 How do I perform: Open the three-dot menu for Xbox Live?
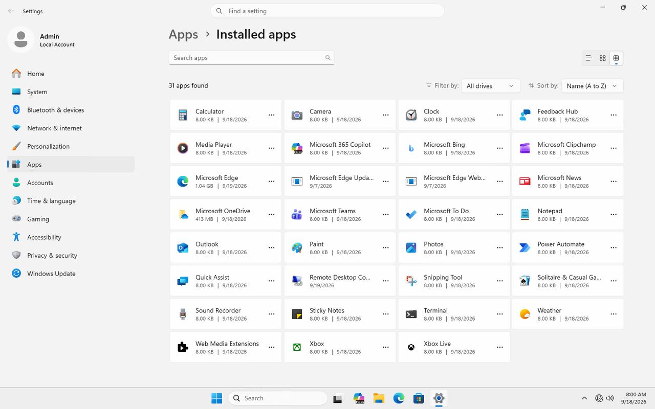(500, 348)
